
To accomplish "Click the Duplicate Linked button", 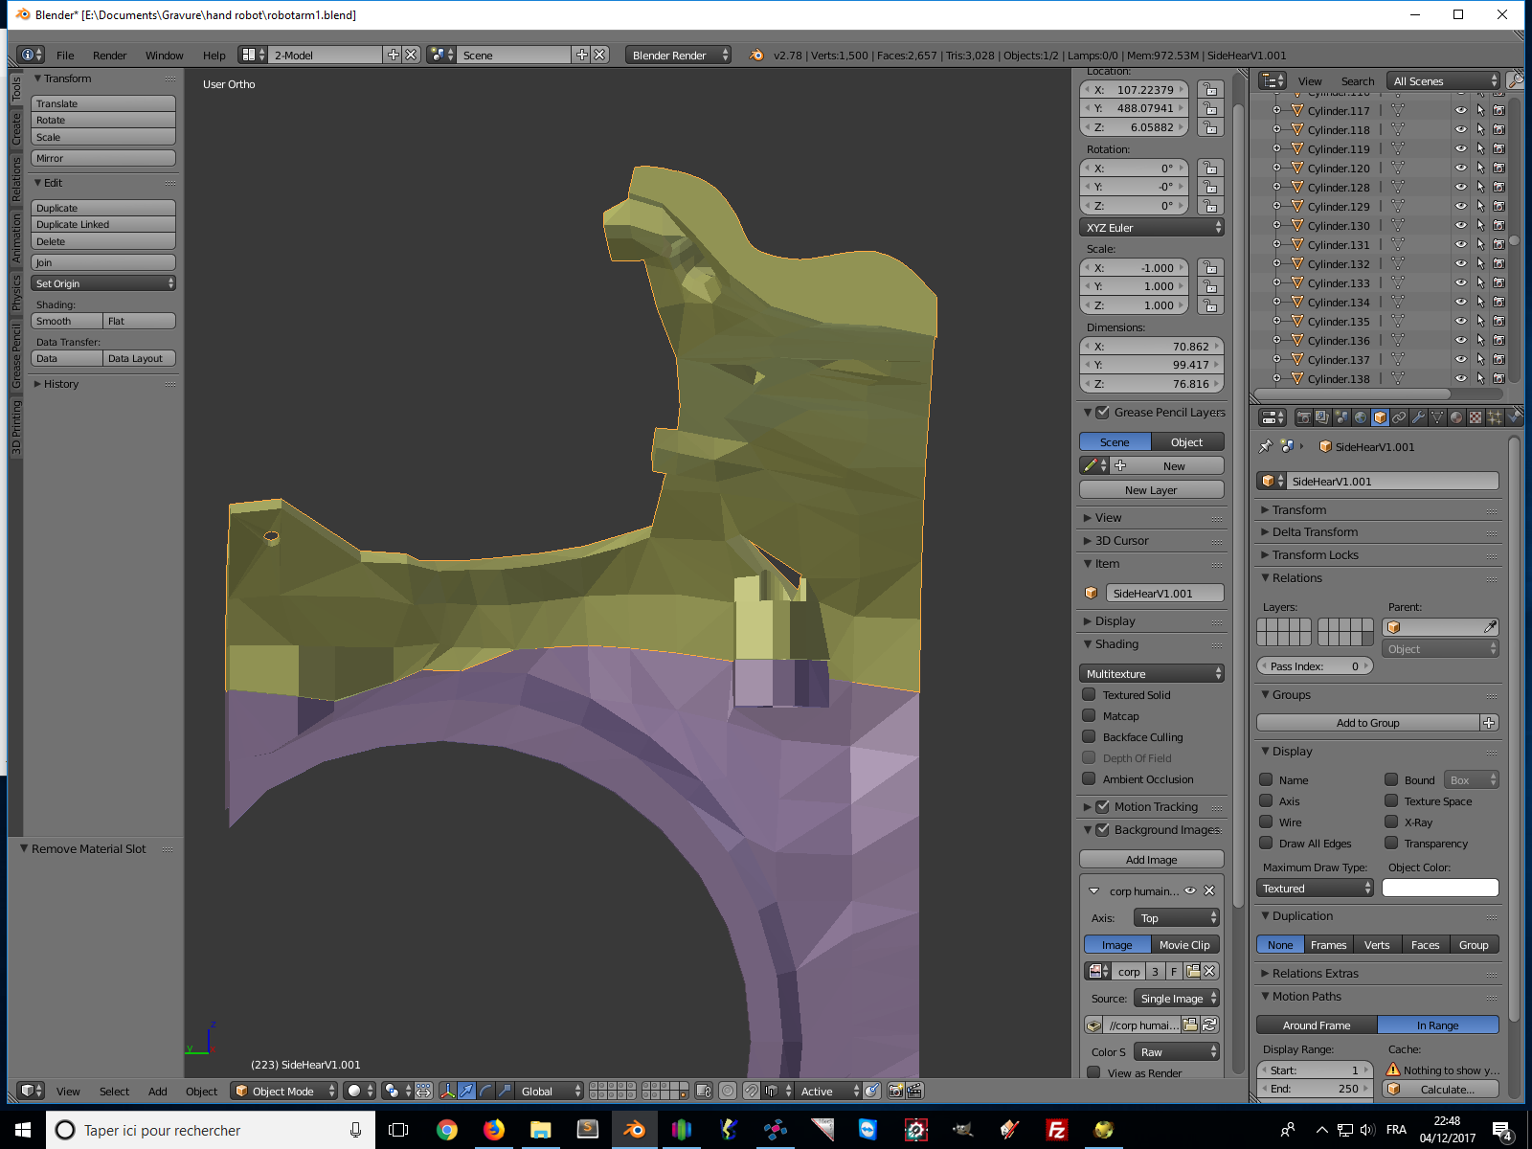I will point(102,225).
